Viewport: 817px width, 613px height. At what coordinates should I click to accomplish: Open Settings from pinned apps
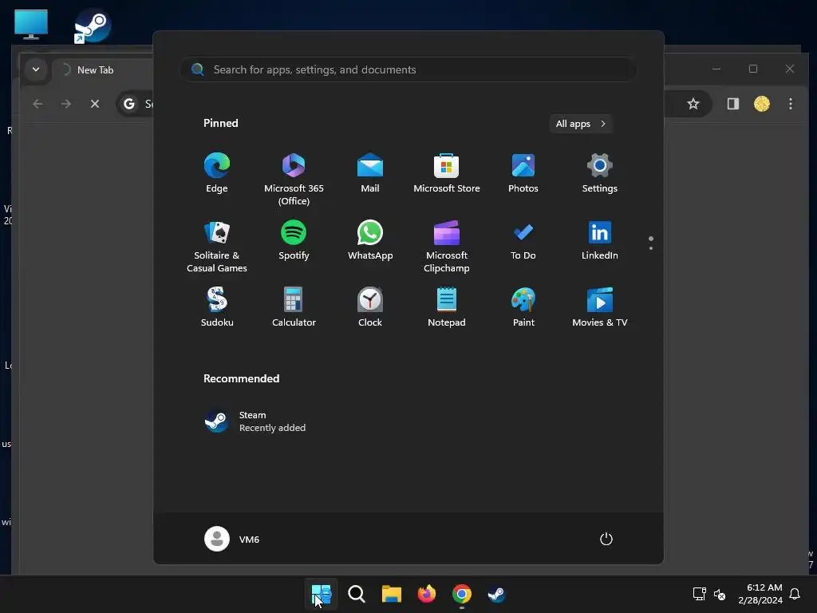coord(600,173)
